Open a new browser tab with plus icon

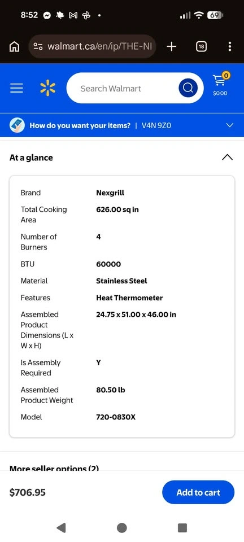click(x=172, y=46)
